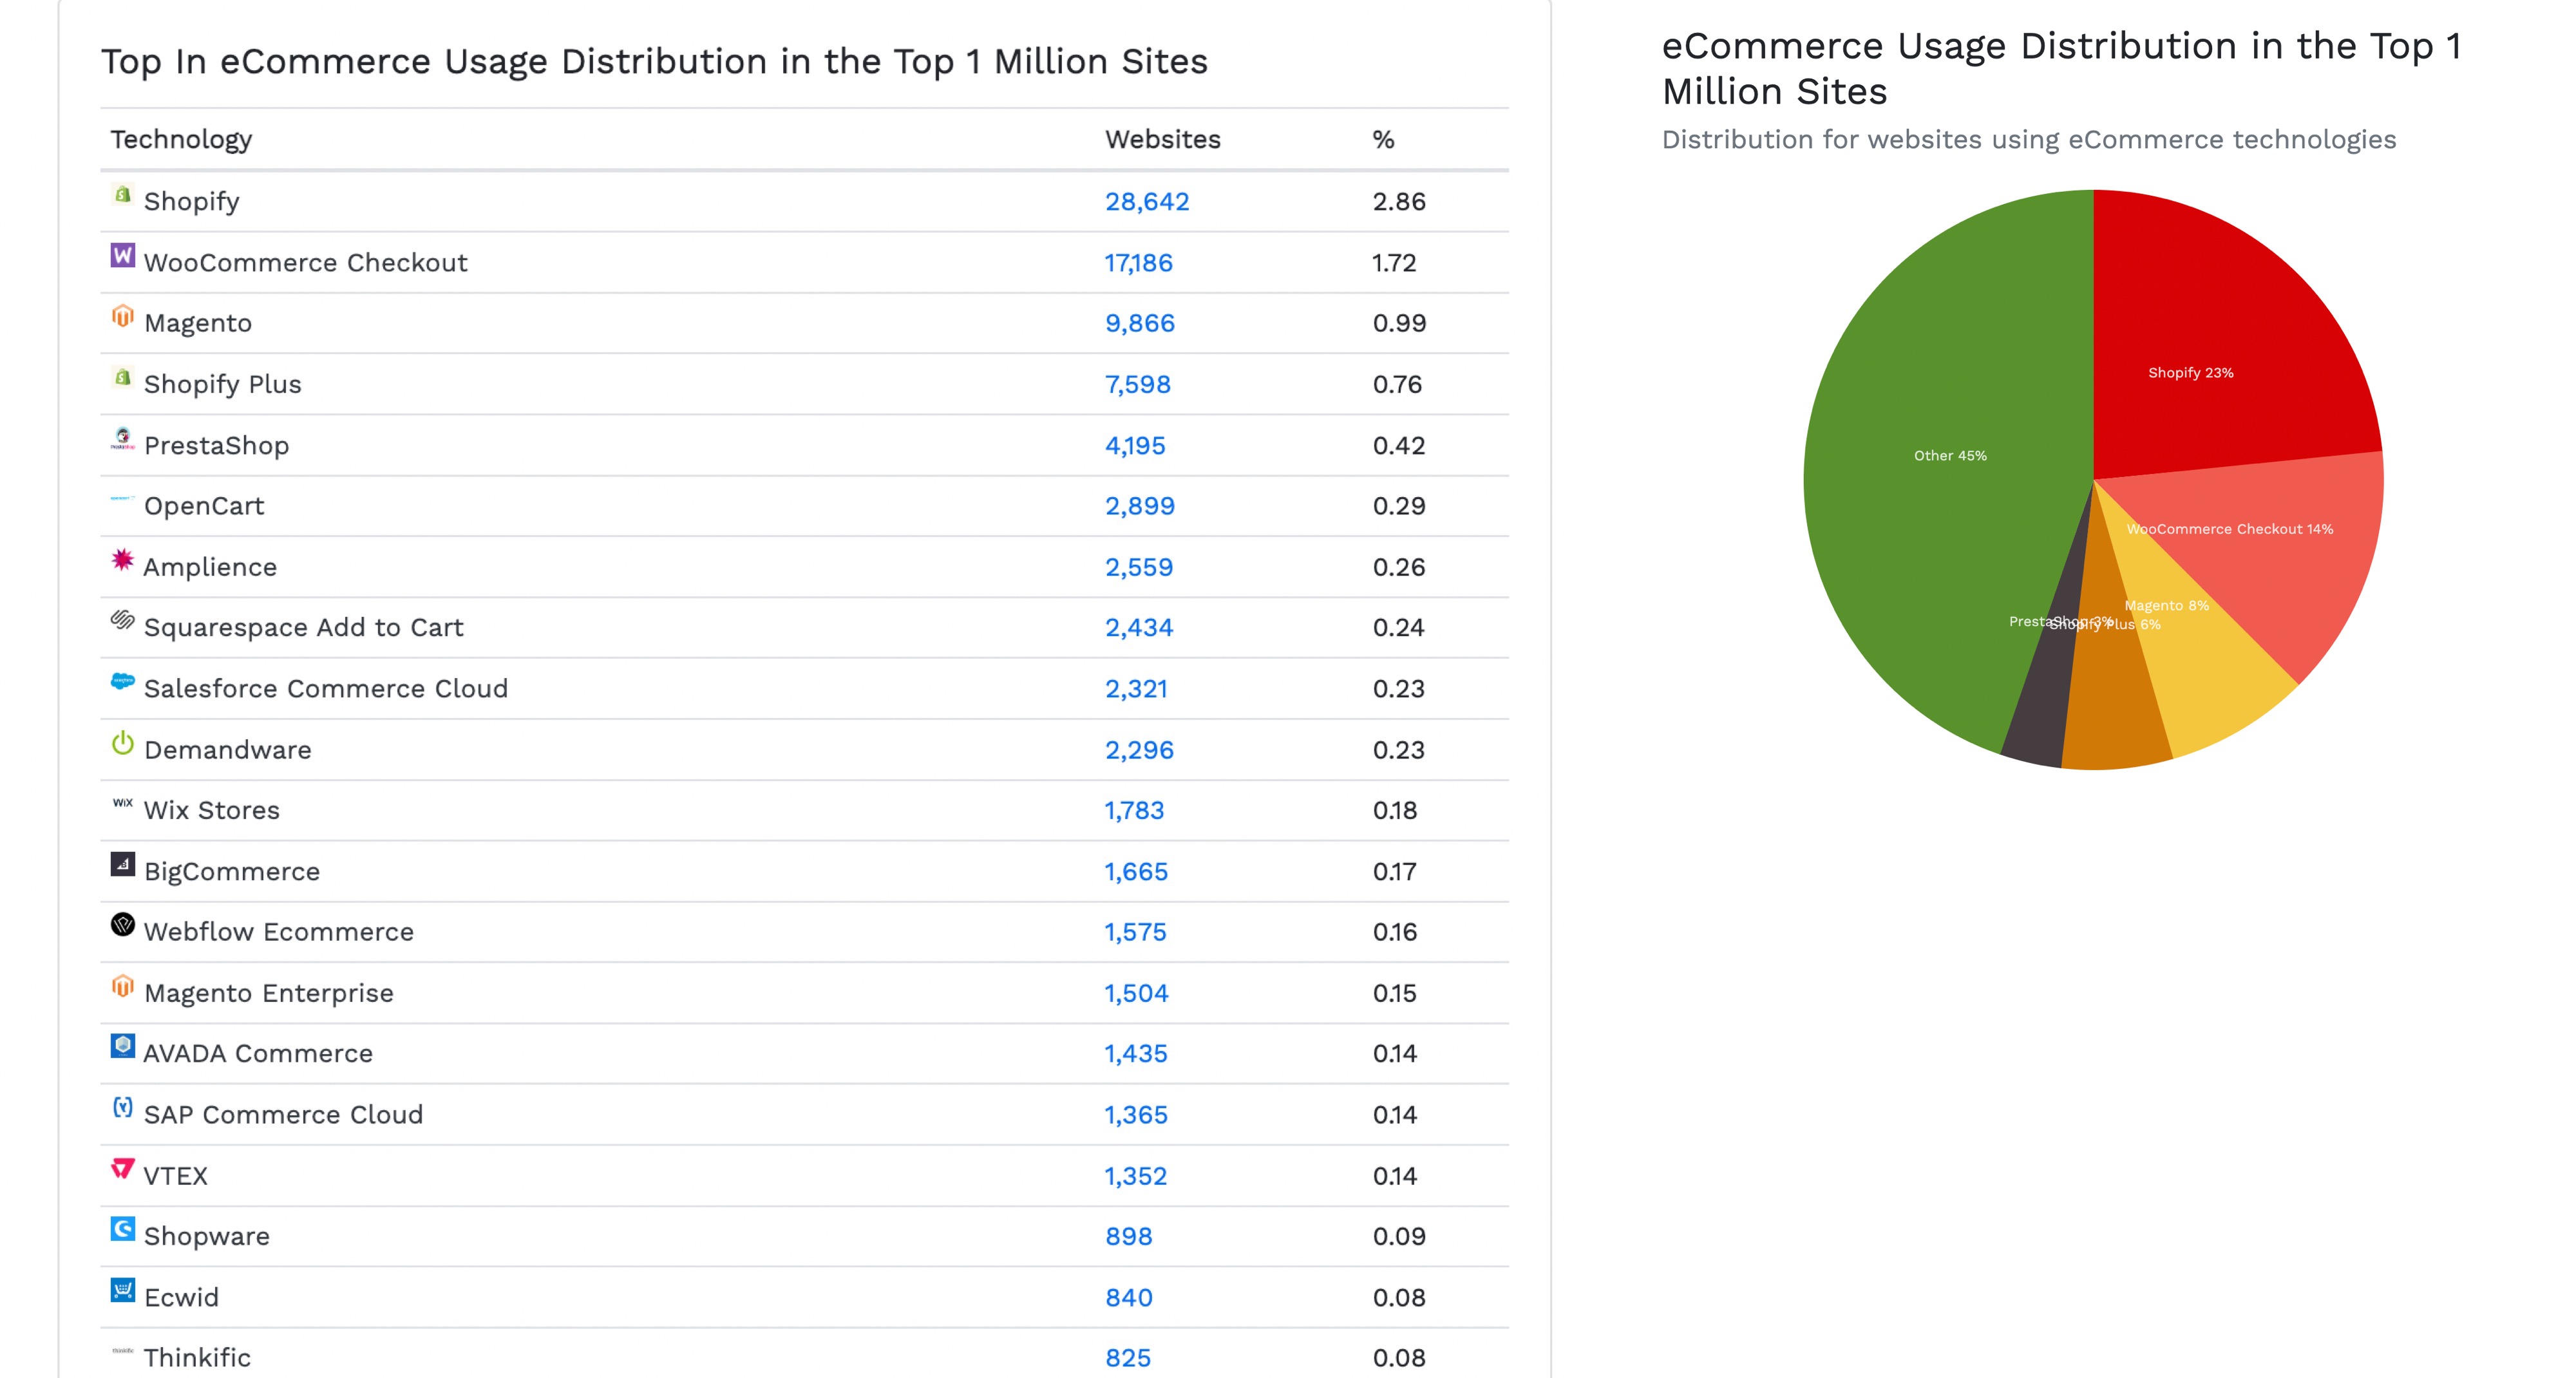This screenshot has width=2576, height=1378.
Task: Open the Wix Stores link
Action: pos(212,811)
